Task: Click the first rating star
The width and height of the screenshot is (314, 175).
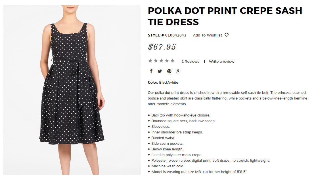Action: coord(150,61)
